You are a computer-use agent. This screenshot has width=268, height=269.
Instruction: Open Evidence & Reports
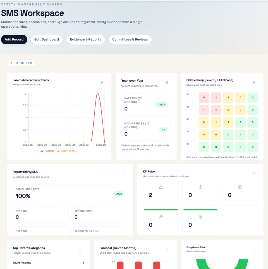(x=85, y=39)
